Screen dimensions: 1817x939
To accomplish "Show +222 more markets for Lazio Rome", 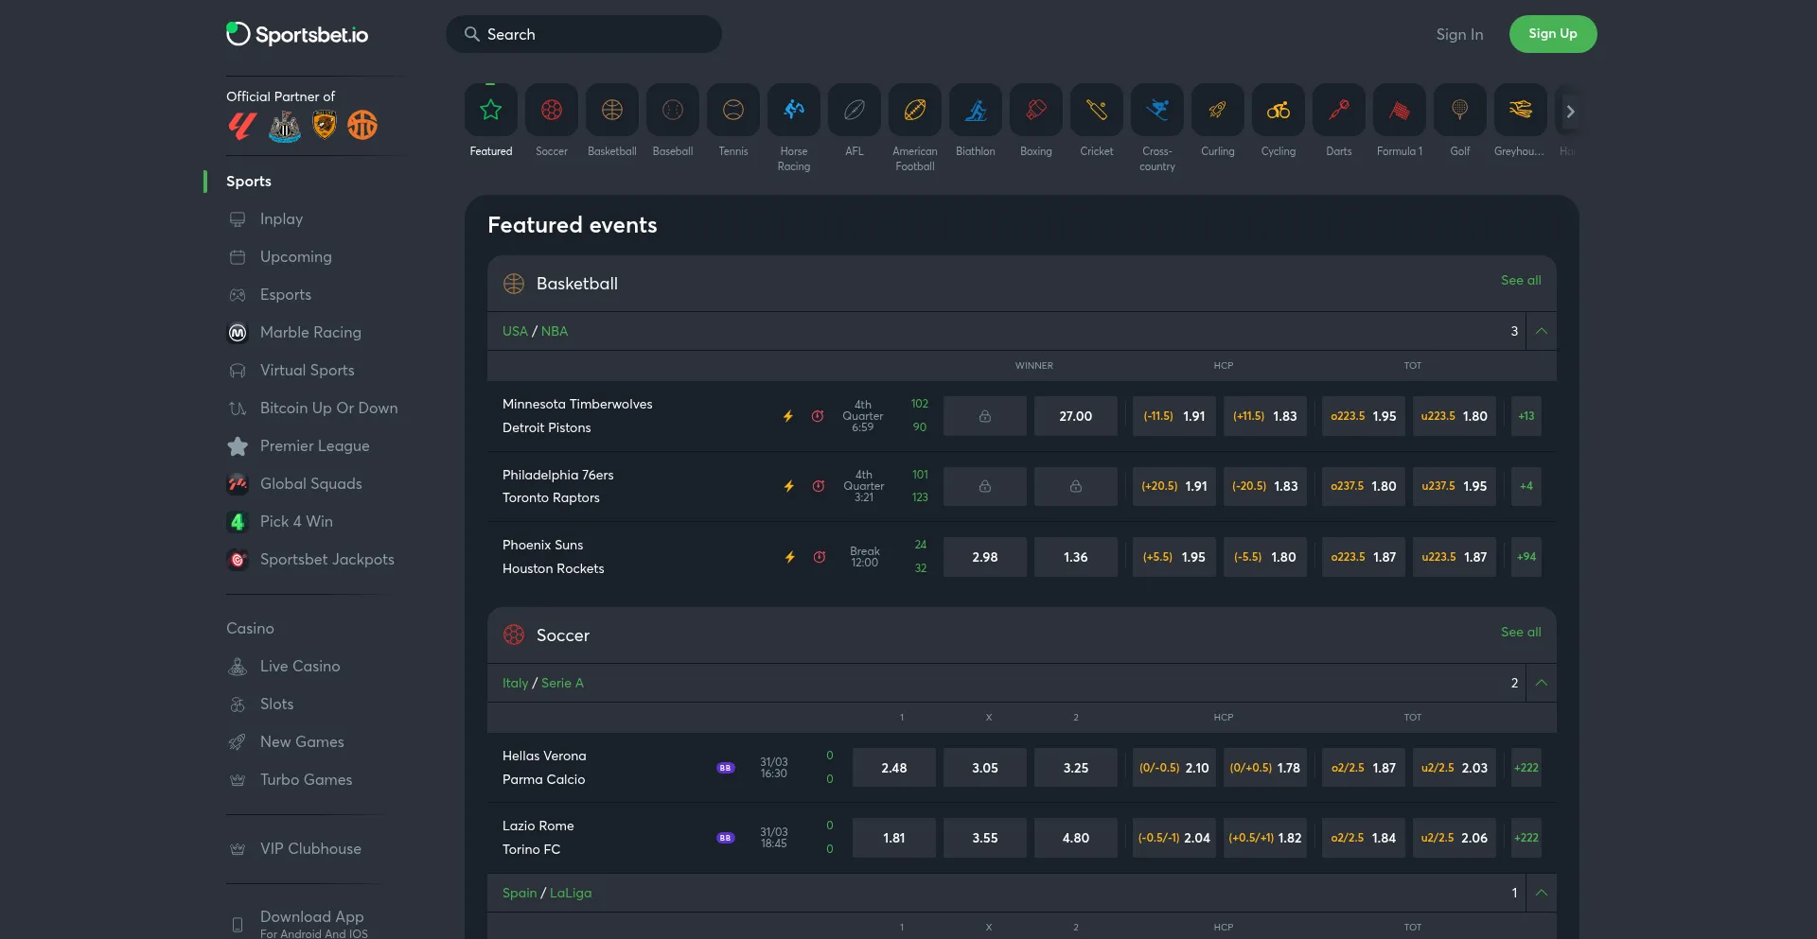I will (x=1526, y=838).
